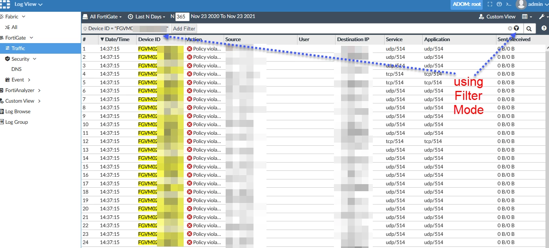The image size is (549, 248).
Task: Open Log Group in sidebar
Action: (16, 122)
